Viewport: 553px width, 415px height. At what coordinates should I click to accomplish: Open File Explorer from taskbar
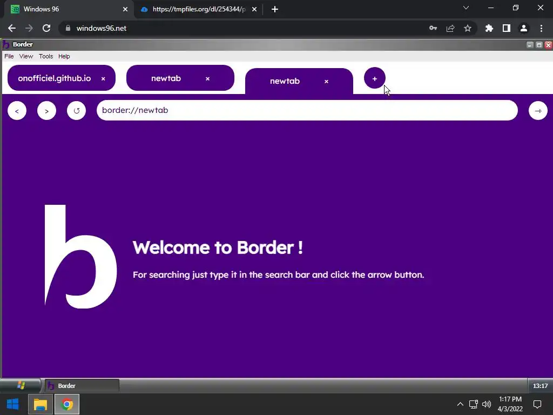coord(40,404)
